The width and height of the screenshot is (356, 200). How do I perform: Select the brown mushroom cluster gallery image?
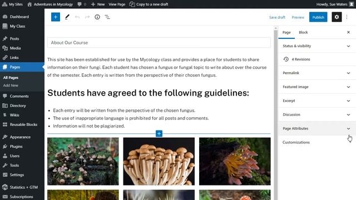(x=159, y=161)
